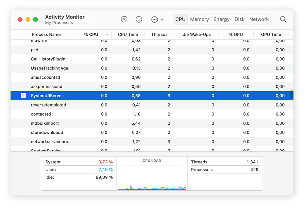Click the Activity Monitor window title
This screenshot has height=208, width=306.
pos(65,17)
